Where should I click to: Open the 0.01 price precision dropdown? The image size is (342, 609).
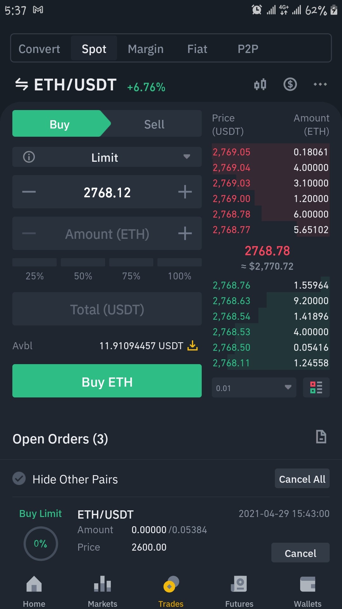click(x=254, y=388)
